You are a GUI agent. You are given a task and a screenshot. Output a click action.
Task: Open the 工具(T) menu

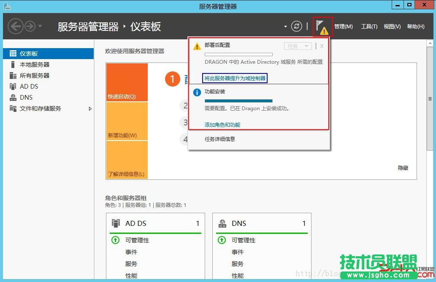point(369,26)
